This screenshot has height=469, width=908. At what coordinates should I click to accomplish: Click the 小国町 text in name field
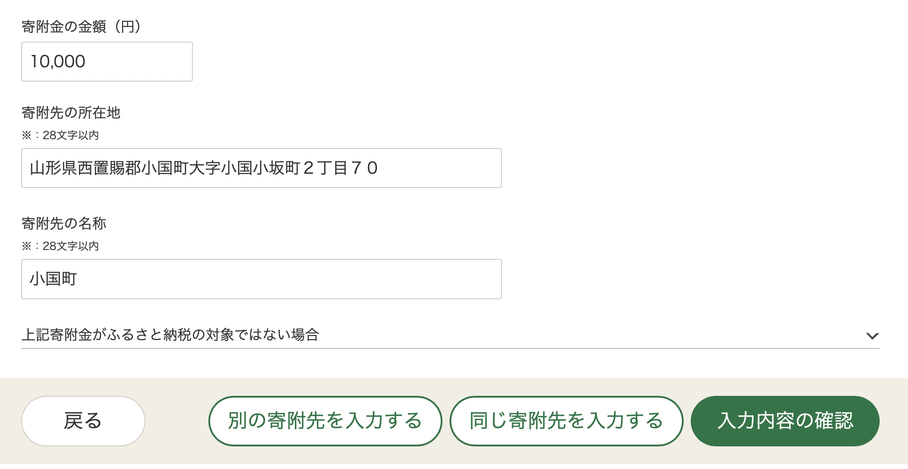click(53, 279)
